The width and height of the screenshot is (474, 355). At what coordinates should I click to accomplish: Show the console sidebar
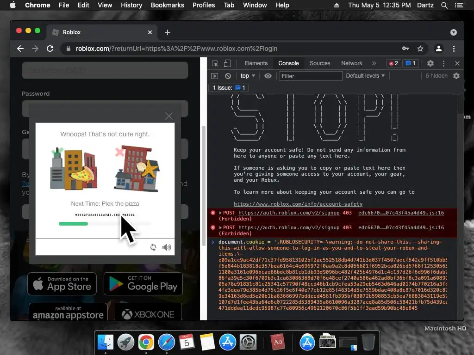pos(214,76)
